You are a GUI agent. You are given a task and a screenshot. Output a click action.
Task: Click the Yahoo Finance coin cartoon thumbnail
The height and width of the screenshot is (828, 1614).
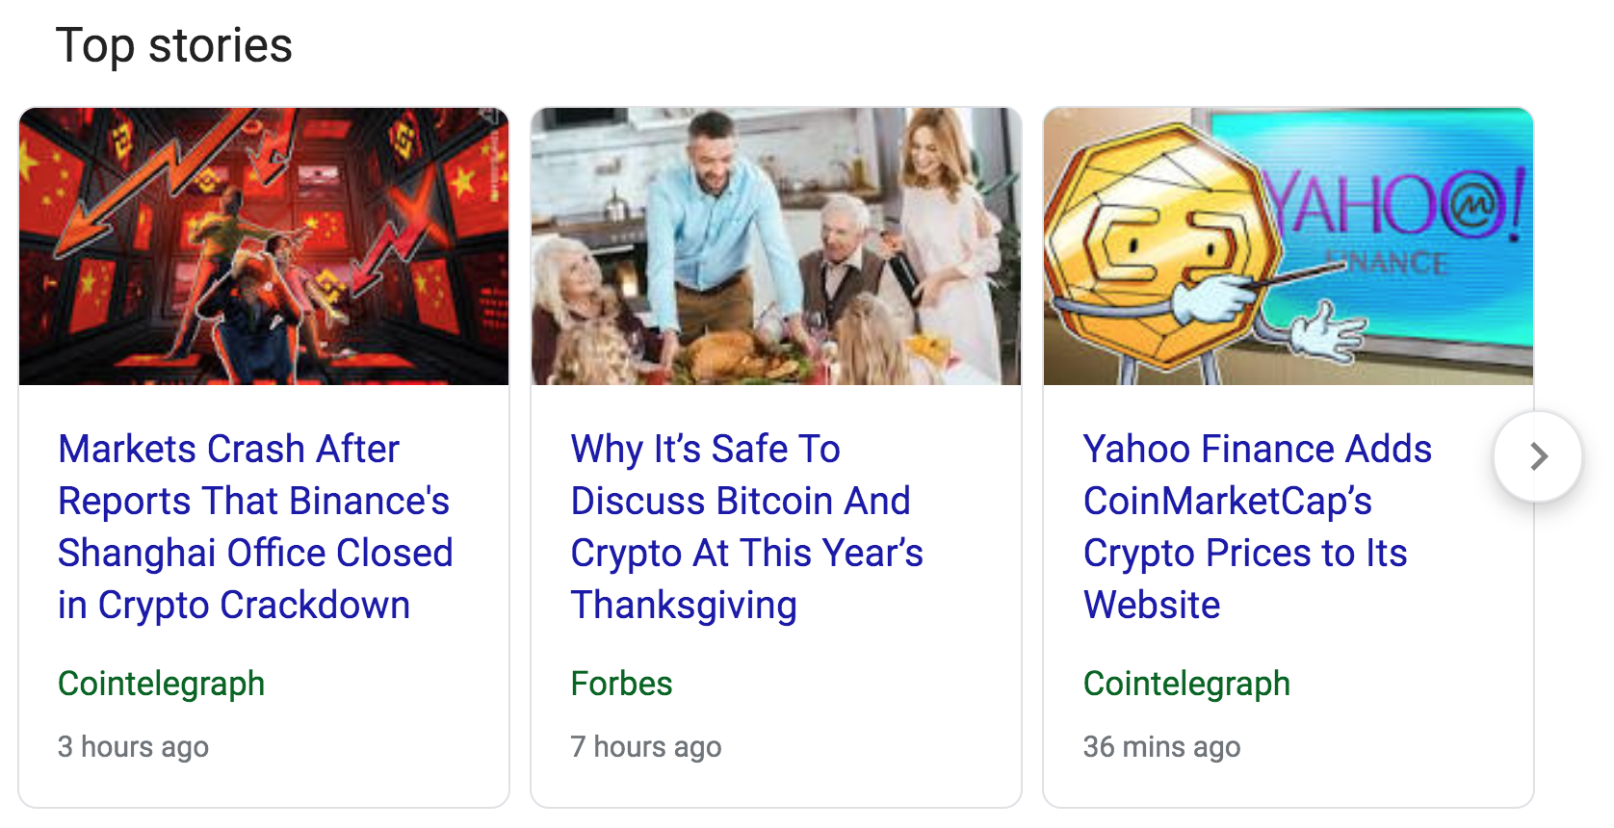tap(1289, 246)
